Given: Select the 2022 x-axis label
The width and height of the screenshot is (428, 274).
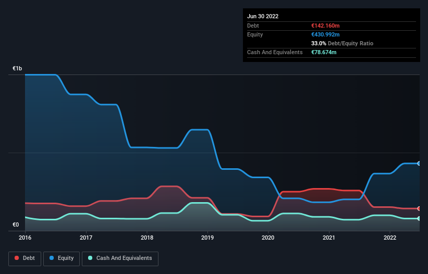Looking at the screenshot, I should click(390, 238).
